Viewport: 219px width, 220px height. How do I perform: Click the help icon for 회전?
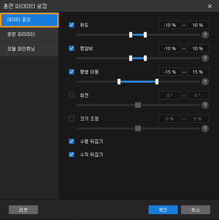pyautogui.click(x=205, y=105)
